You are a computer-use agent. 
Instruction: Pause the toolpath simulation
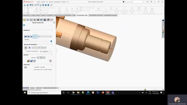[x=35, y=36]
